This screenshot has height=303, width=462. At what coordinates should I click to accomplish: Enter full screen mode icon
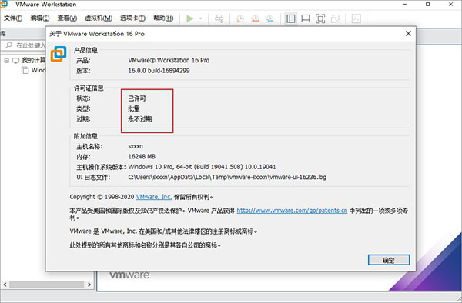[x=320, y=18]
